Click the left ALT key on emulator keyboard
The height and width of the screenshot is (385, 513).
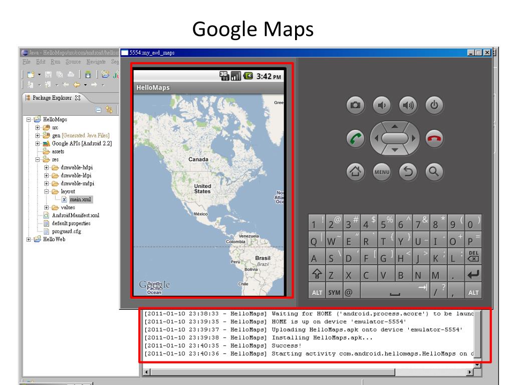317,291
